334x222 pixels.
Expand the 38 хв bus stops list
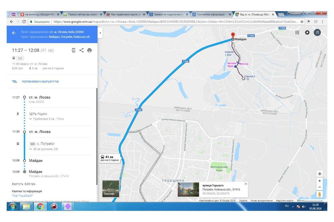point(43,149)
